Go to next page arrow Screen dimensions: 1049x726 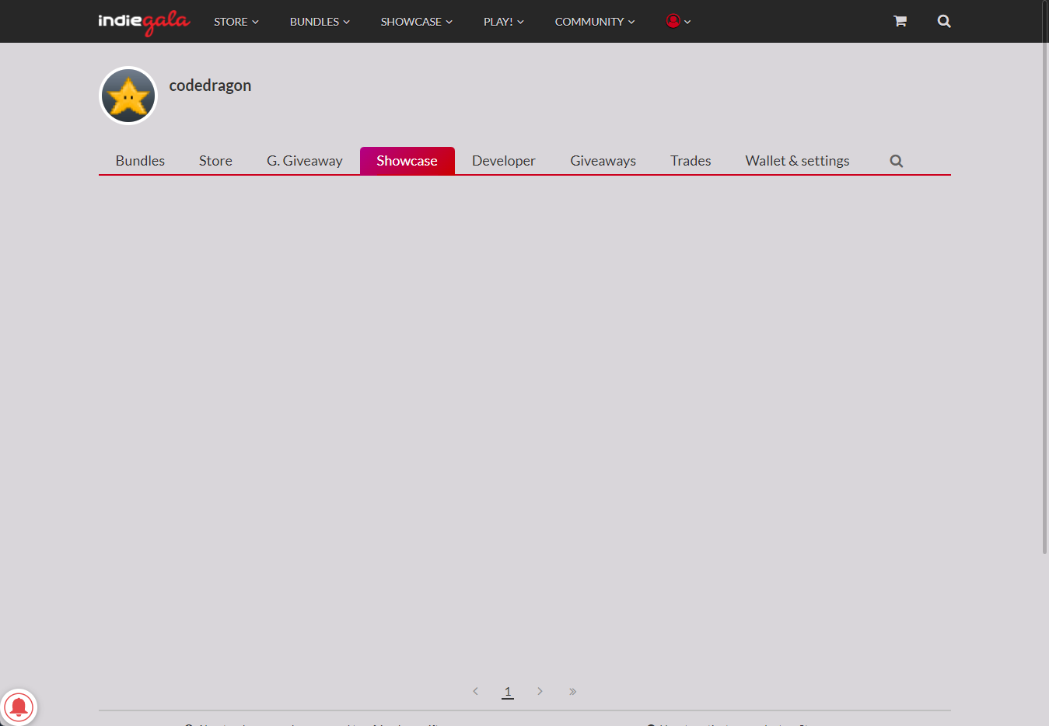540,691
